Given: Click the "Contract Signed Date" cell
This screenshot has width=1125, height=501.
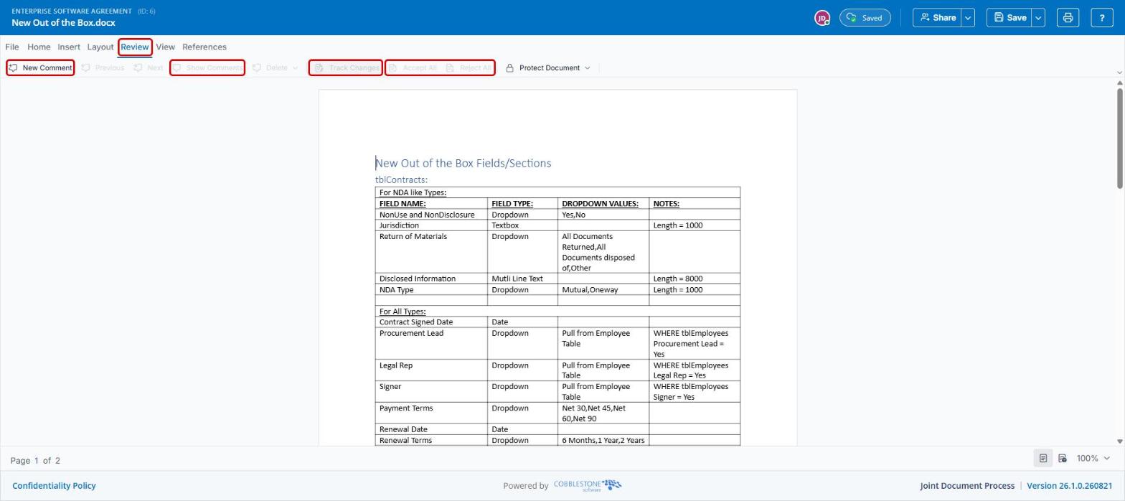Looking at the screenshot, I should coord(431,322).
